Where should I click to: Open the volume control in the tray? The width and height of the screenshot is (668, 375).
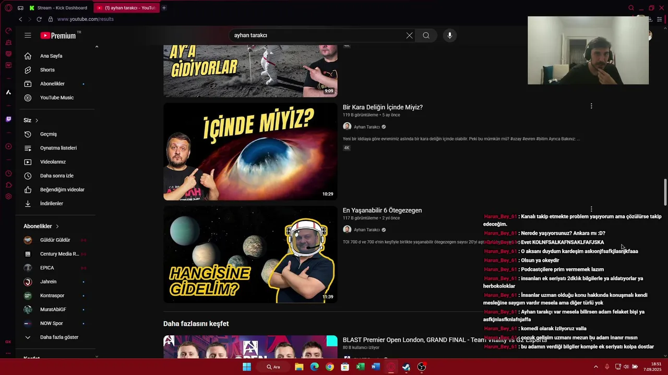pyautogui.click(x=626, y=367)
